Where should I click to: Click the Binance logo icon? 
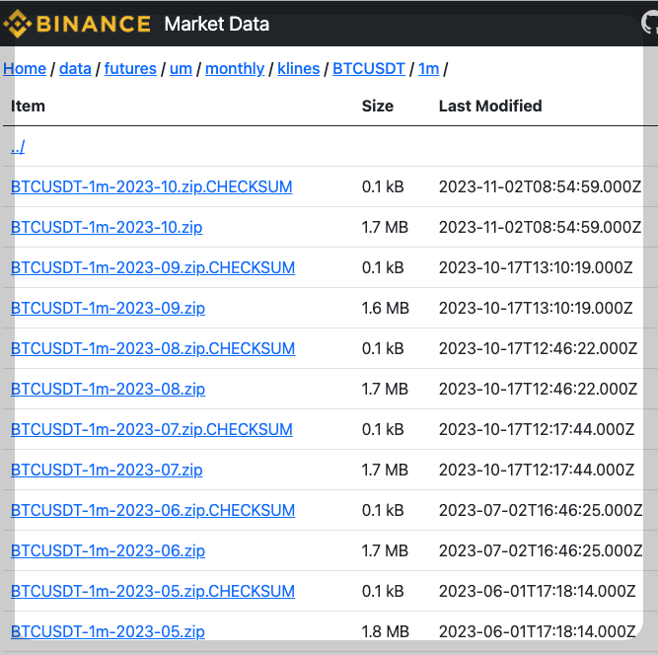coord(17,24)
